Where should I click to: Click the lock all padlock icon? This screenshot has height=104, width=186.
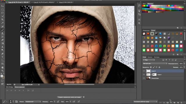pos(159,67)
